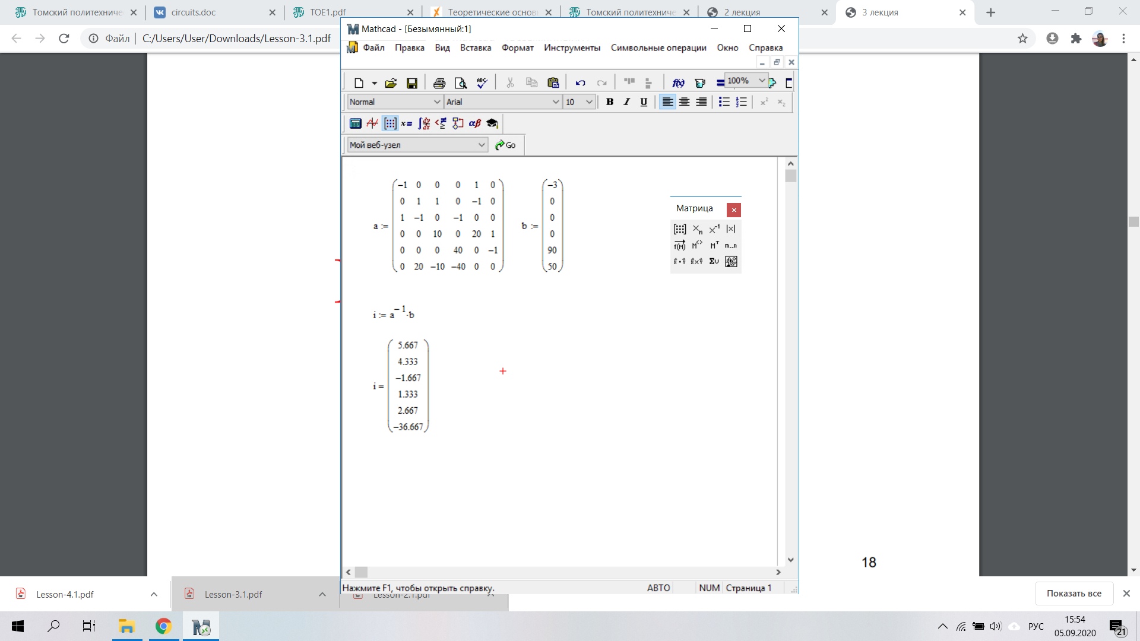Open the Вставка menu
The height and width of the screenshot is (641, 1140).
(476, 47)
